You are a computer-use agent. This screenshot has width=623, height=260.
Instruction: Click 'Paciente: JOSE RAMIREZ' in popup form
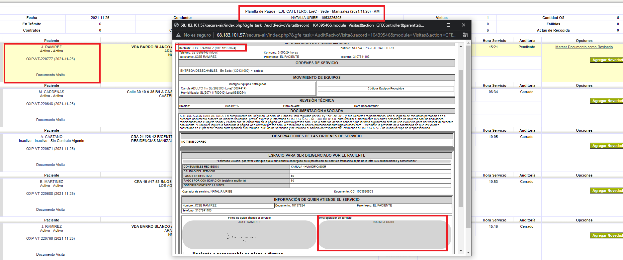[x=208, y=48]
